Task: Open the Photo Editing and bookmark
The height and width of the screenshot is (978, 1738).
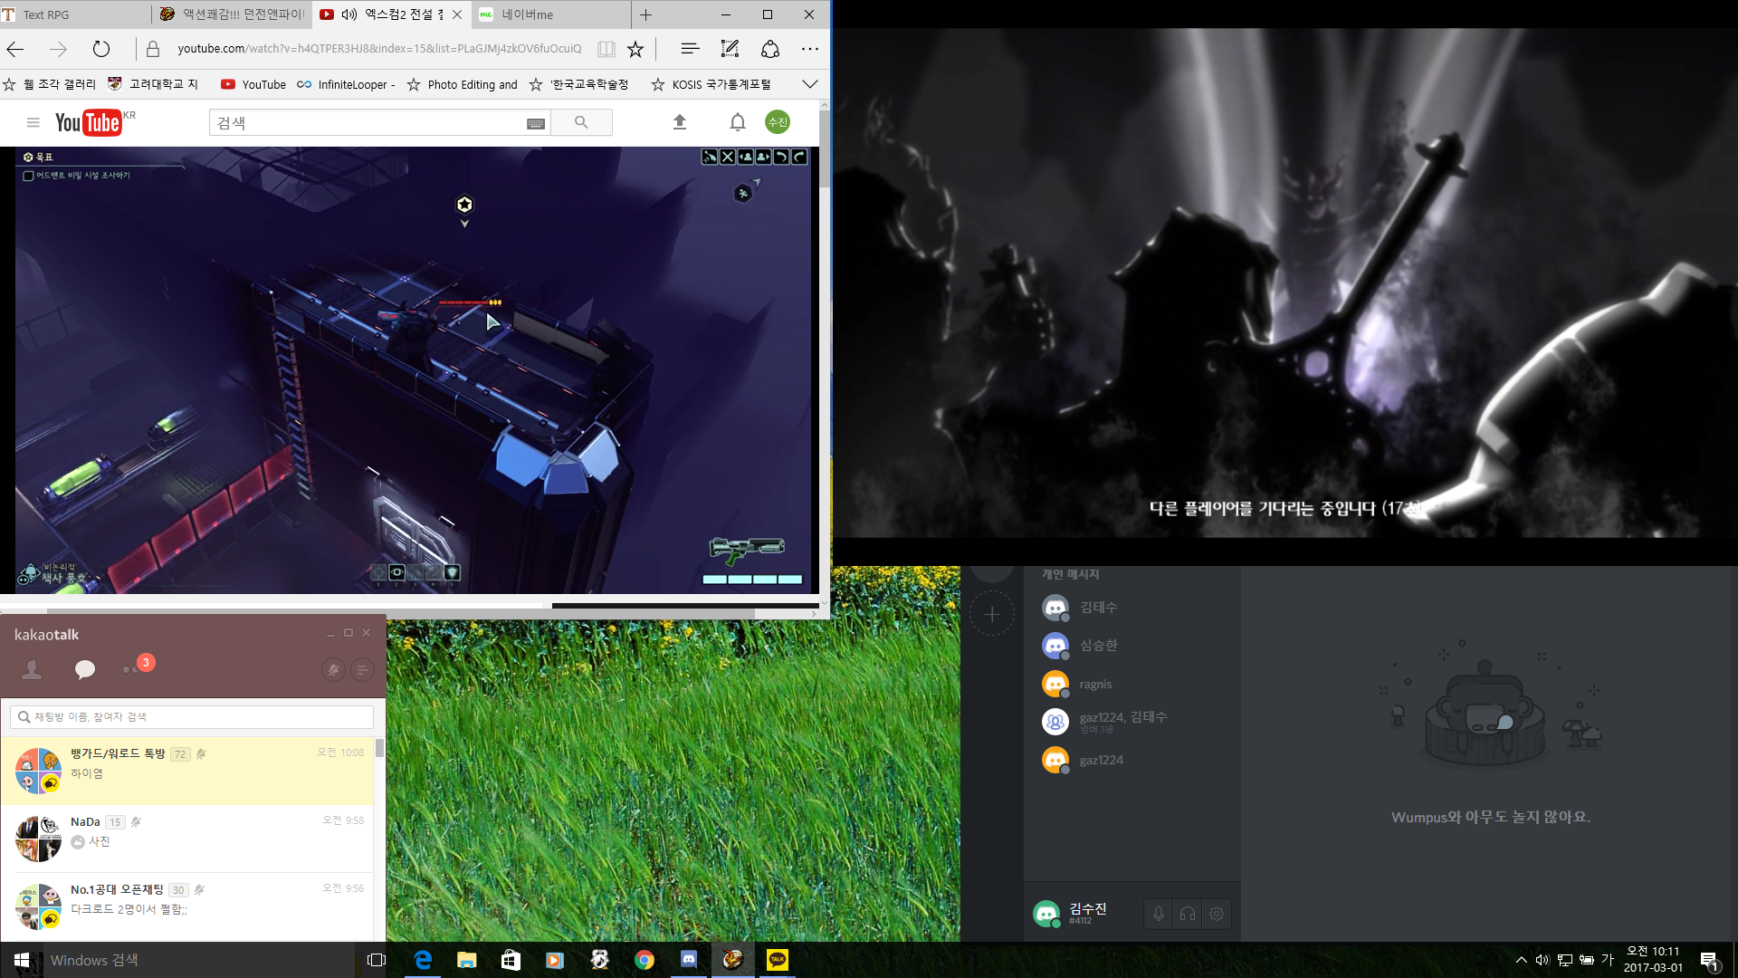Action: point(462,84)
